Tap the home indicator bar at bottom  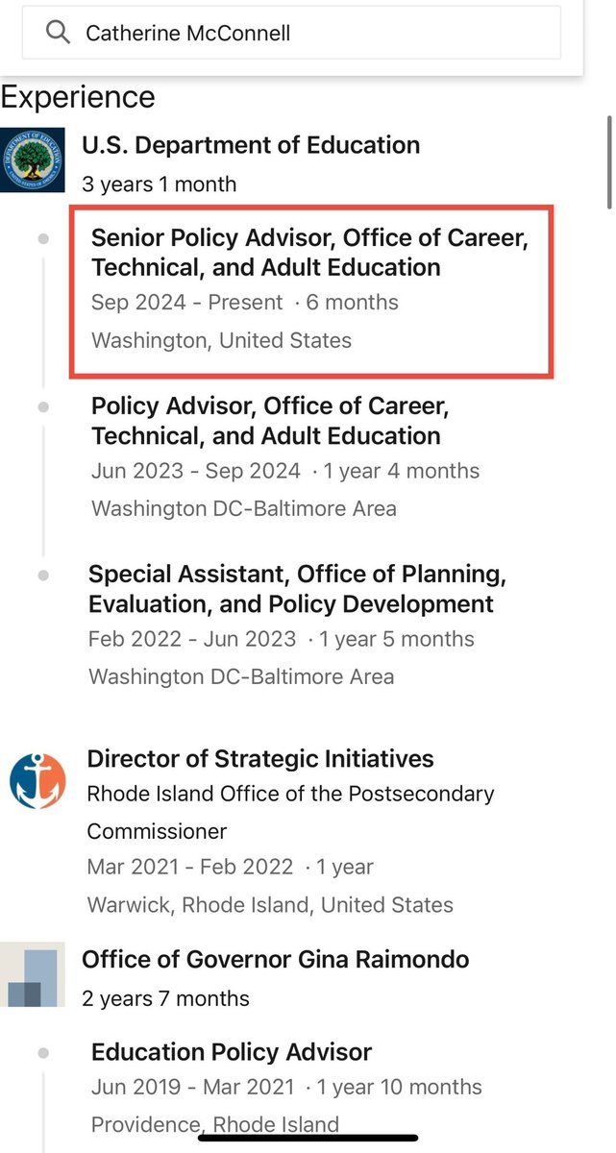(308, 1138)
